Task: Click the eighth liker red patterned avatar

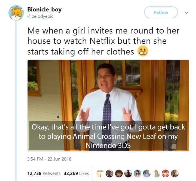Action: [166, 173]
